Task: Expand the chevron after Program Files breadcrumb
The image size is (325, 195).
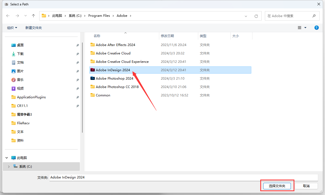Action: pos(113,16)
